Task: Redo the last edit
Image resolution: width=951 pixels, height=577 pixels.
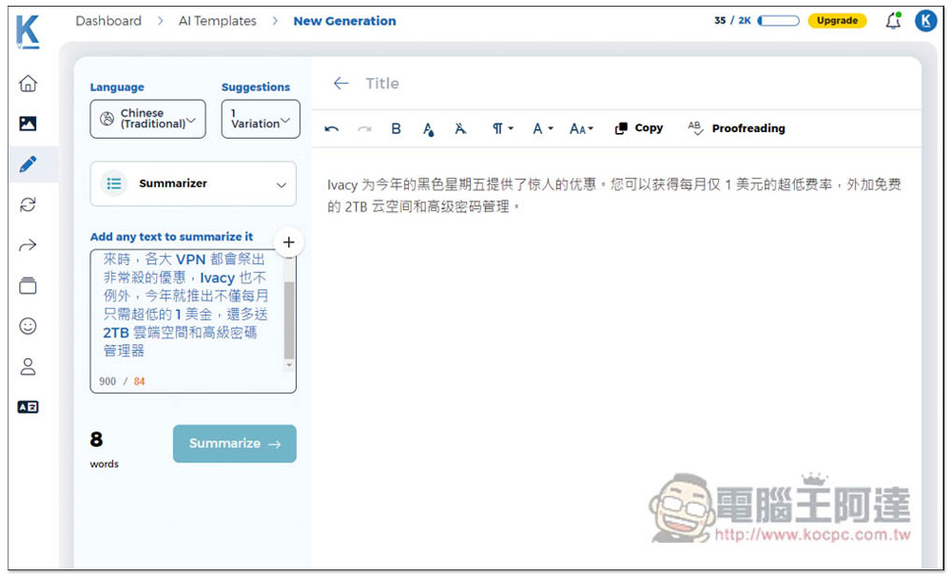Action: click(x=364, y=128)
